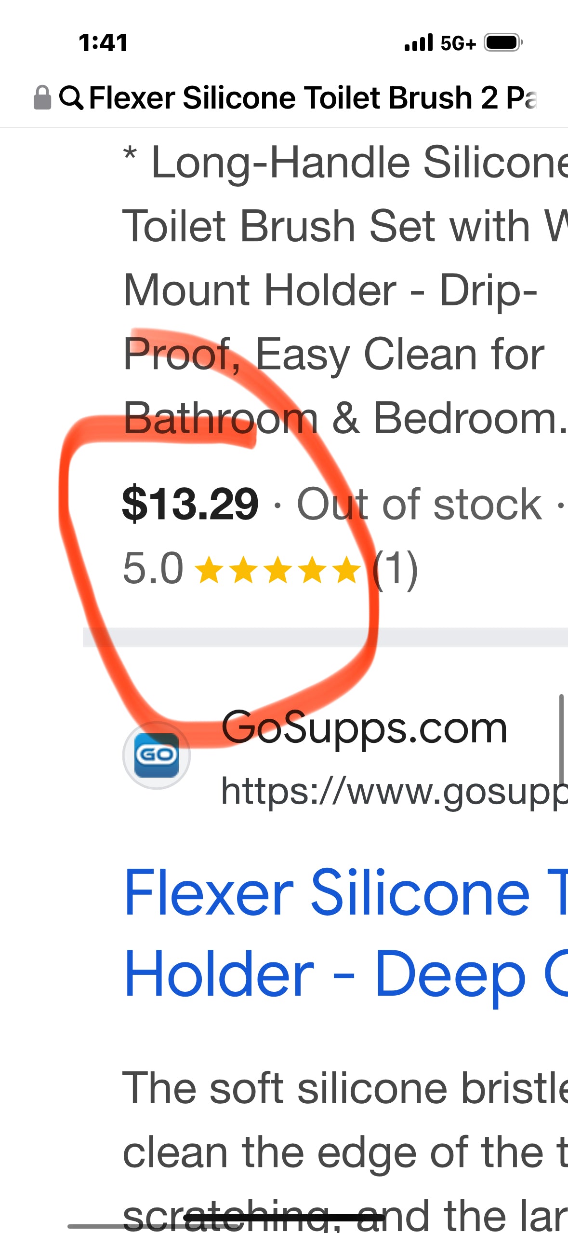This screenshot has width=568, height=1233.
Task: Tap the $13.29 price text
Action: pyautogui.click(x=190, y=504)
